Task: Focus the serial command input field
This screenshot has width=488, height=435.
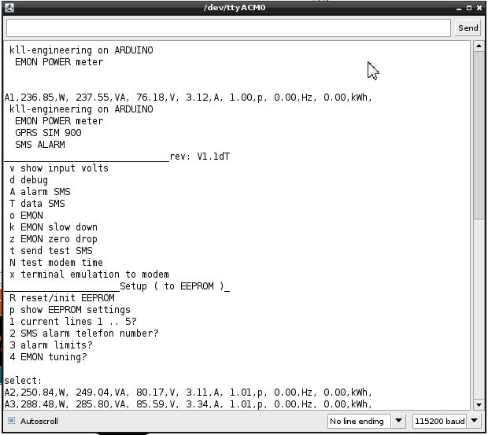Action: tap(228, 28)
